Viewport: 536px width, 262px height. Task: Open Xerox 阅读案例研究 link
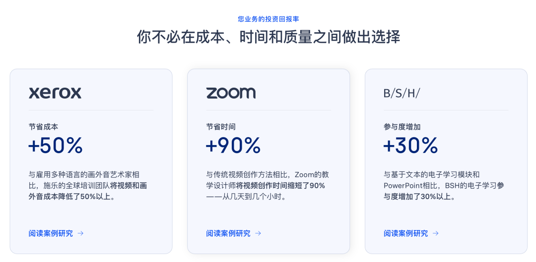coord(51,233)
